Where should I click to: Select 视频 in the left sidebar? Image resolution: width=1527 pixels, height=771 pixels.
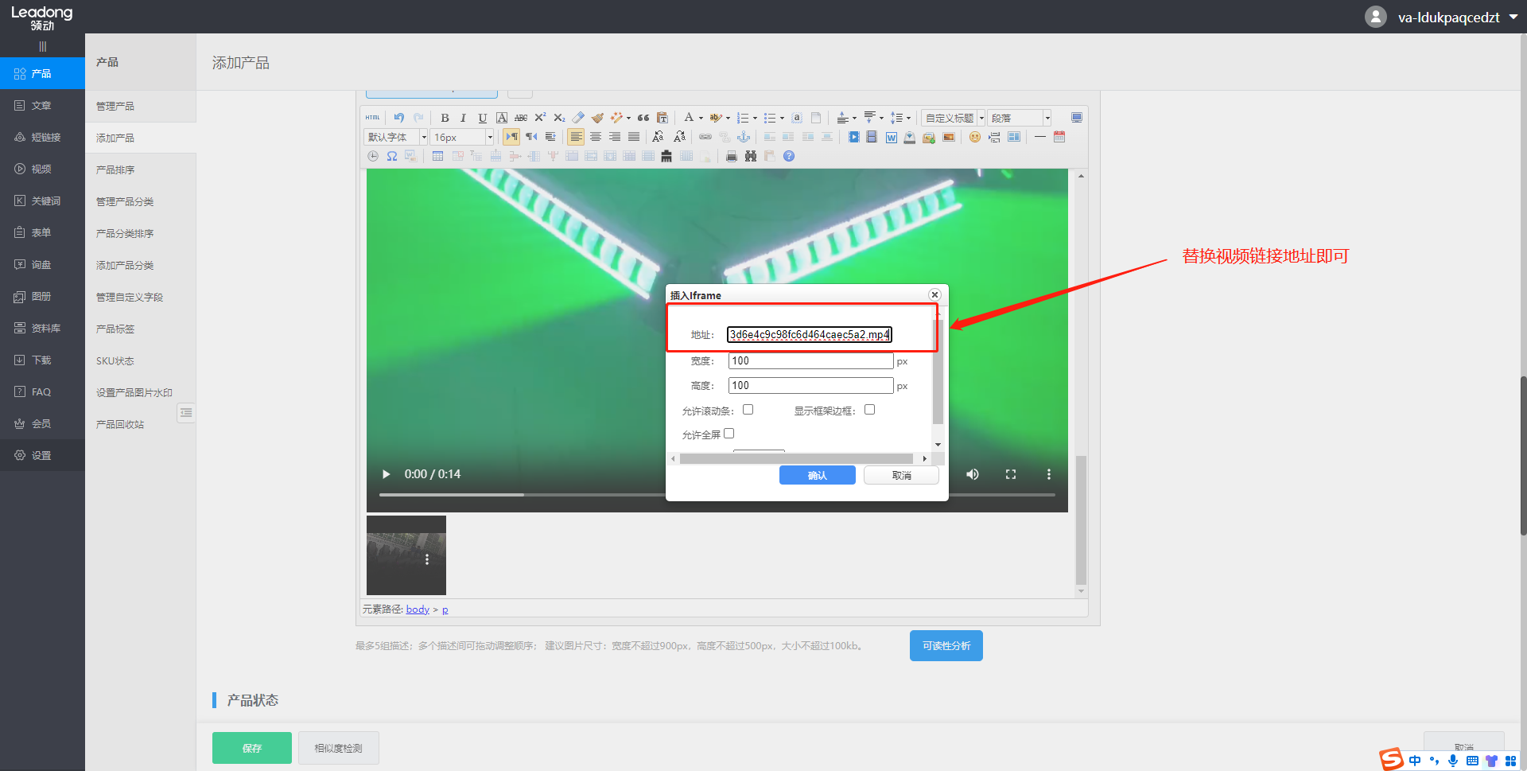(41, 169)
